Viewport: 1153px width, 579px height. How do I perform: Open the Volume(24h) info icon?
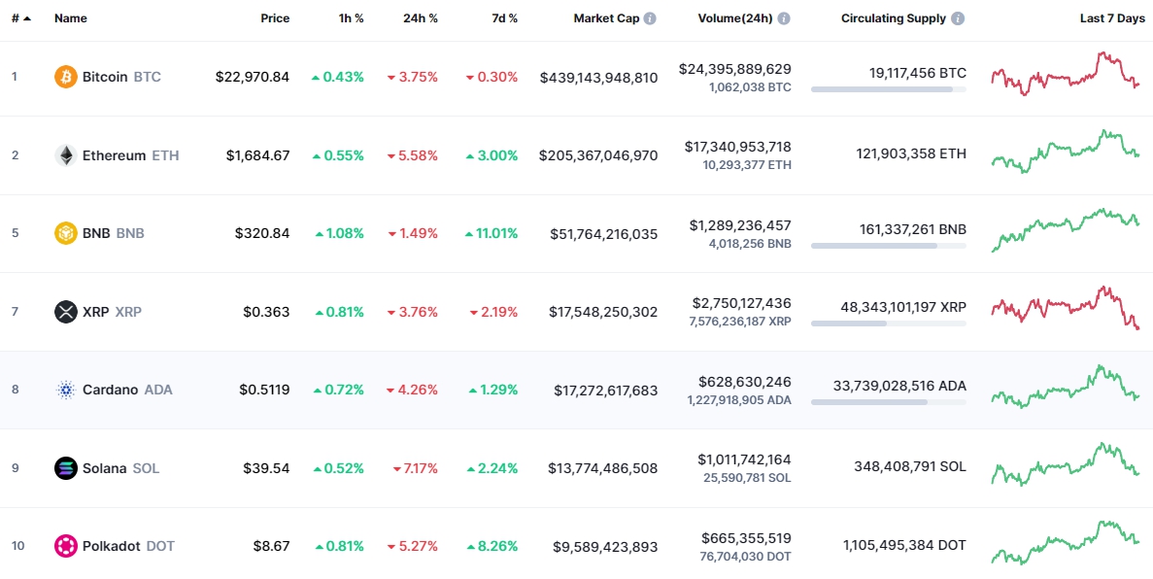(784, 18)
